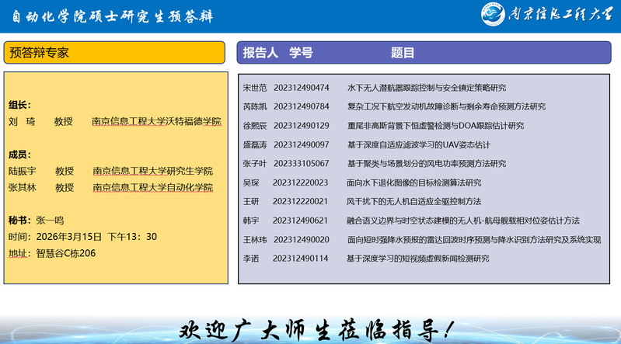Select committee member name 陆振宇
This screenshot has height=344, width=621.
(x=23, y=171)
